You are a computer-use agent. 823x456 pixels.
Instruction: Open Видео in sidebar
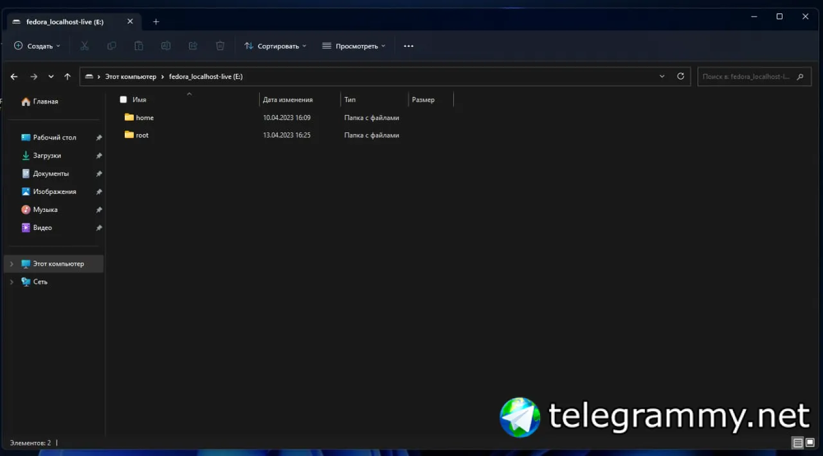(37, 227)
